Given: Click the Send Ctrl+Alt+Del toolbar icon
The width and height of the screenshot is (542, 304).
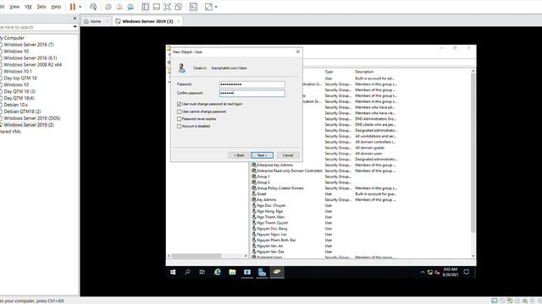Looking at the screenshot, I should tap(93, 7).
